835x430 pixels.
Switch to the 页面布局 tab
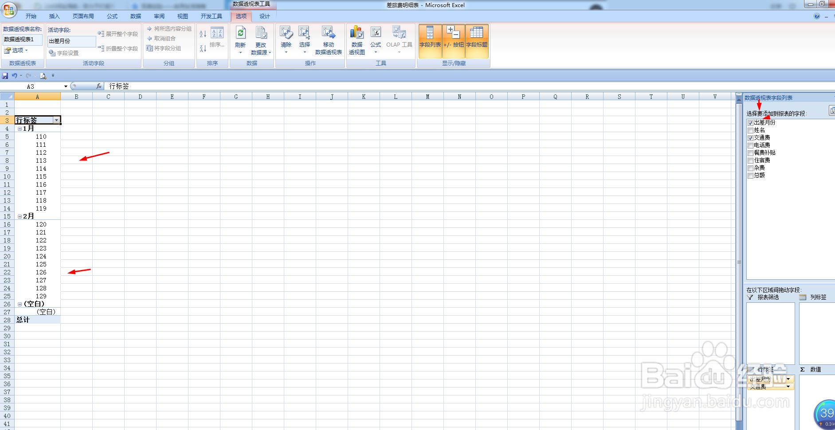coord(83,16)
